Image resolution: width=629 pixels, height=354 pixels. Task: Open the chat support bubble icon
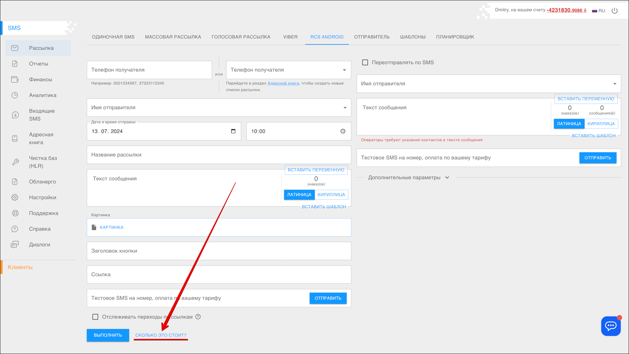point(611,326)
